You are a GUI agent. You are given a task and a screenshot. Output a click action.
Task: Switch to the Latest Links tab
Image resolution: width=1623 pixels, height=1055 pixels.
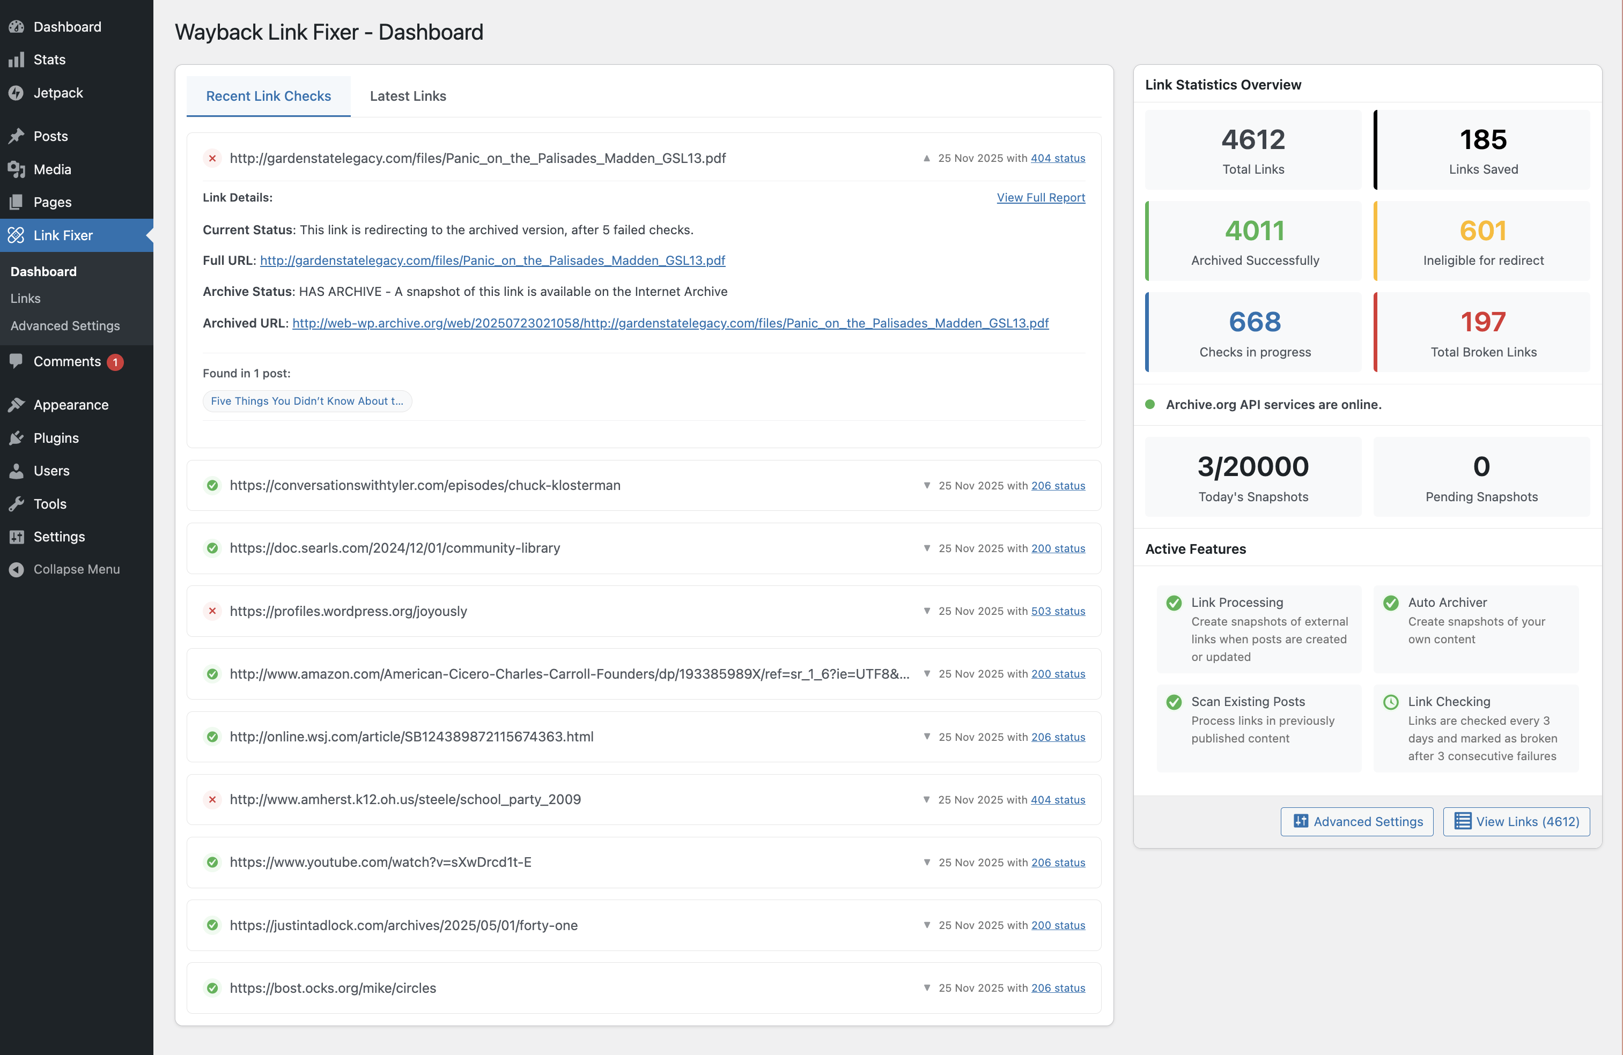[x=408, y=96]
